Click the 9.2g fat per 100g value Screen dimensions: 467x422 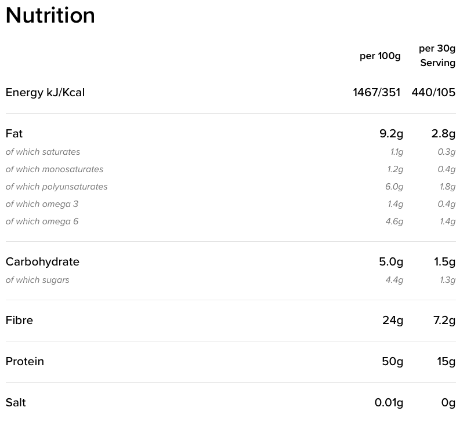(392, 134)
